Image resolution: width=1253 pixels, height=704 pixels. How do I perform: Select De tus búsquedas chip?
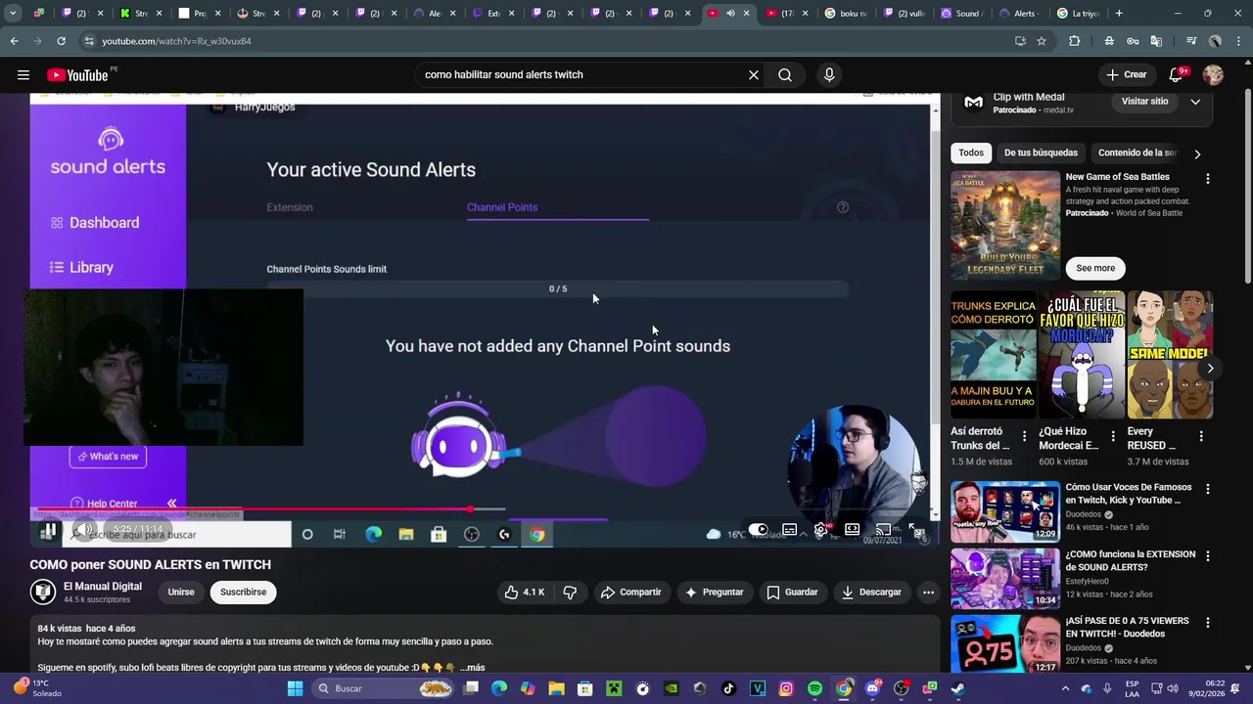tap(1041, 153)
